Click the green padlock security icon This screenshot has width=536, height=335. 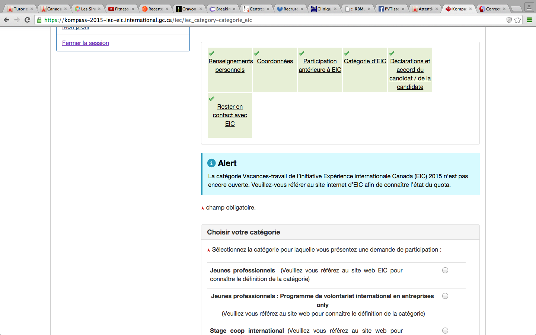pos(39,20)
